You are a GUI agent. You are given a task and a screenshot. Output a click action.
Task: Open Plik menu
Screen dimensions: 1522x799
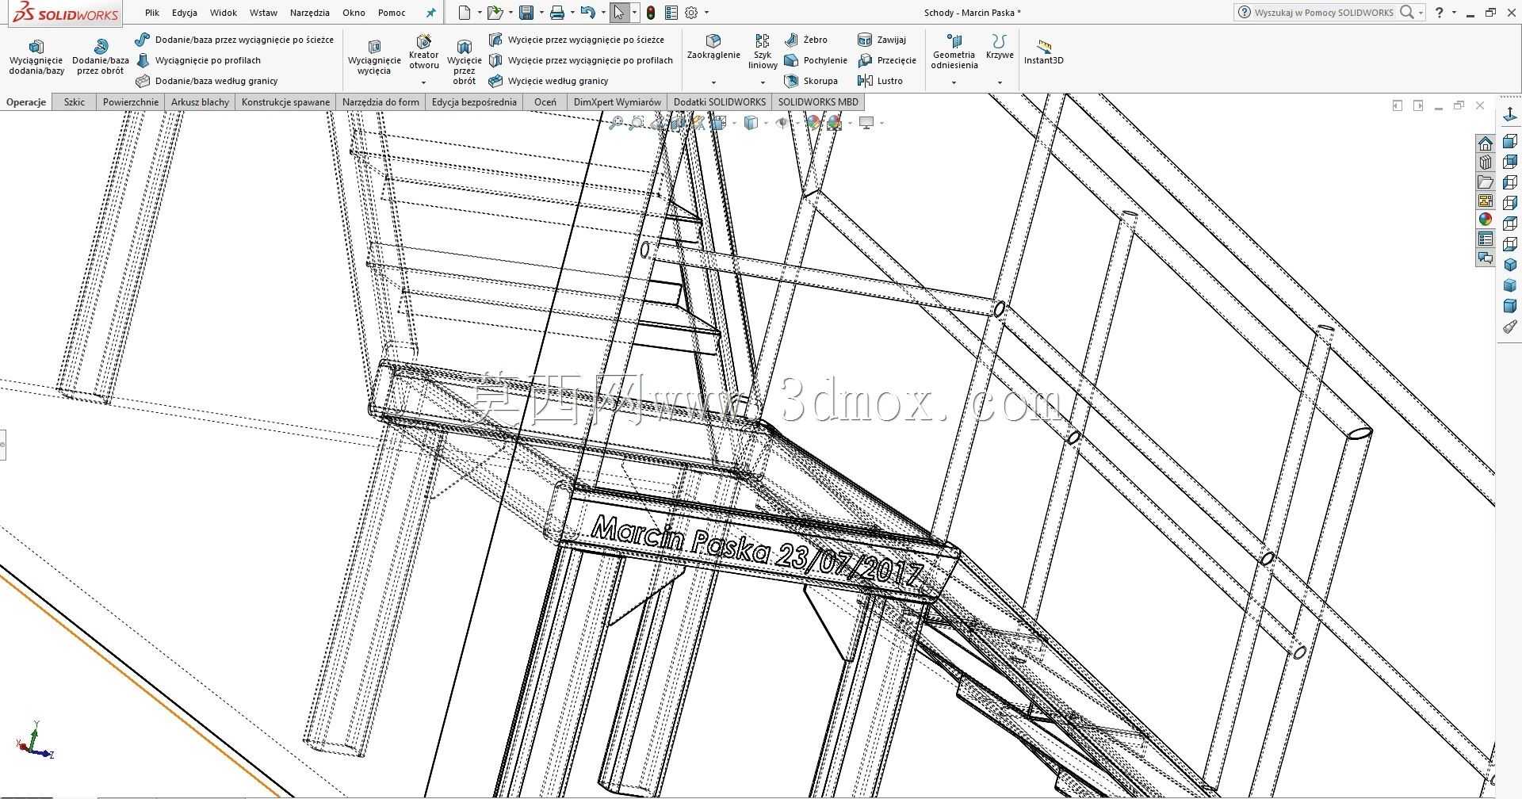point(152,13)
